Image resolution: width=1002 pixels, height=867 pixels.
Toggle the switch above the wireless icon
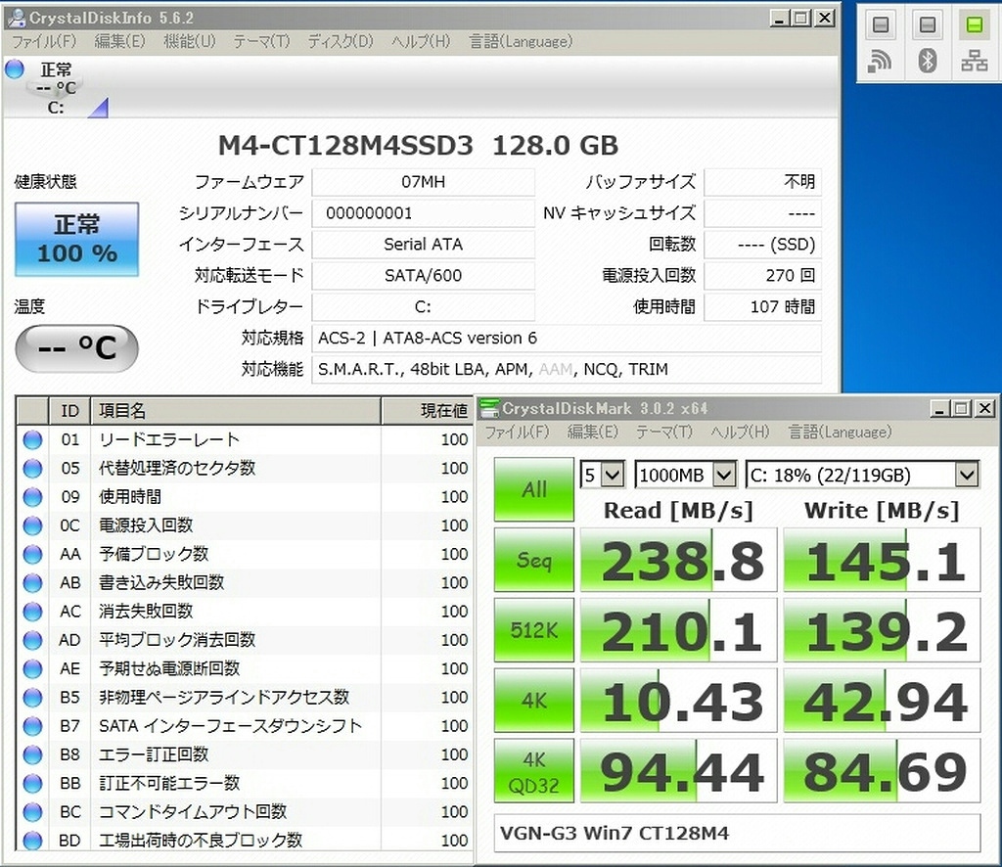(881, 24)
